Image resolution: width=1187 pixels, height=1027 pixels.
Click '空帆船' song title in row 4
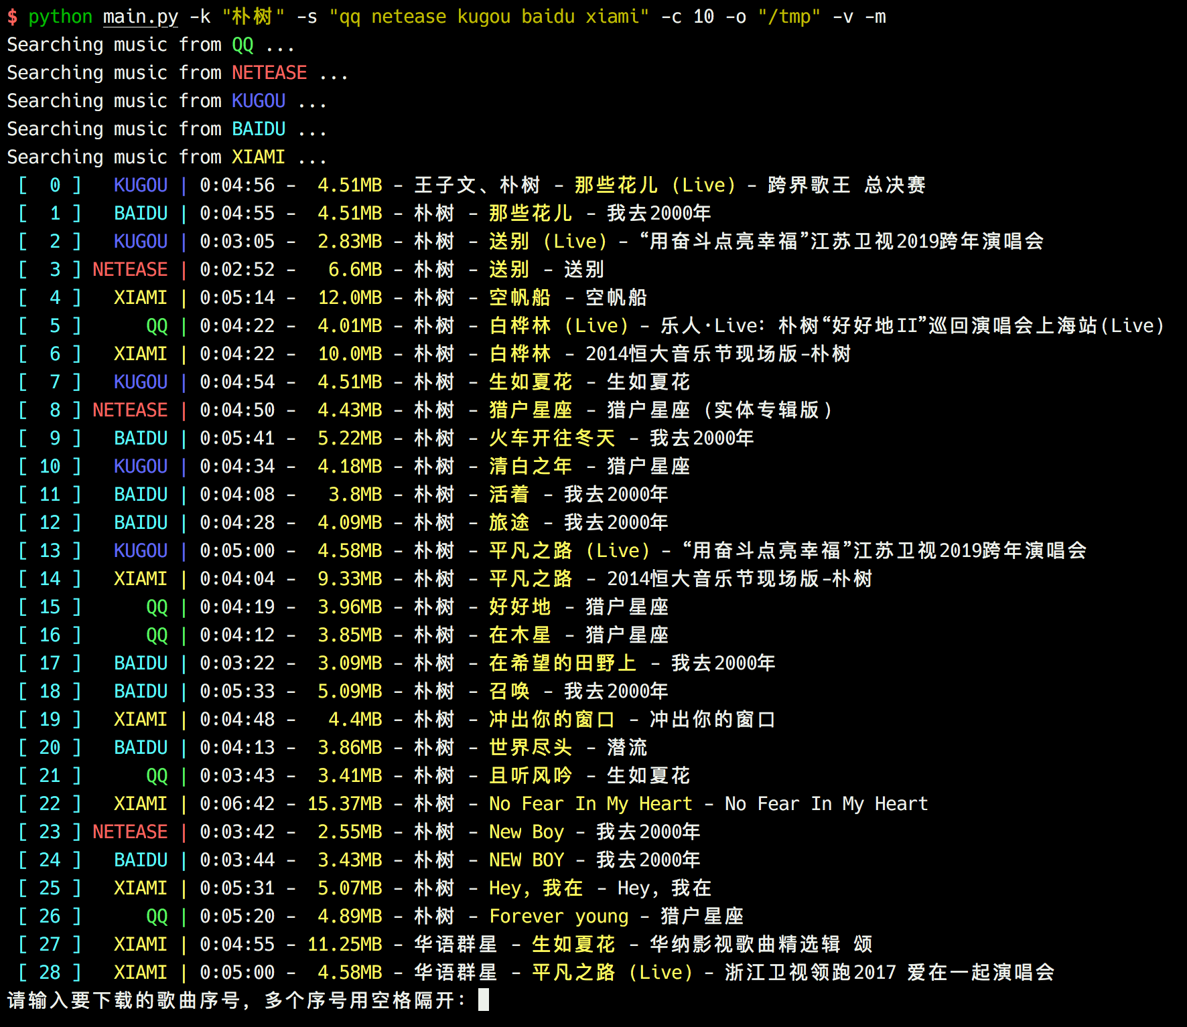(520, 297)
